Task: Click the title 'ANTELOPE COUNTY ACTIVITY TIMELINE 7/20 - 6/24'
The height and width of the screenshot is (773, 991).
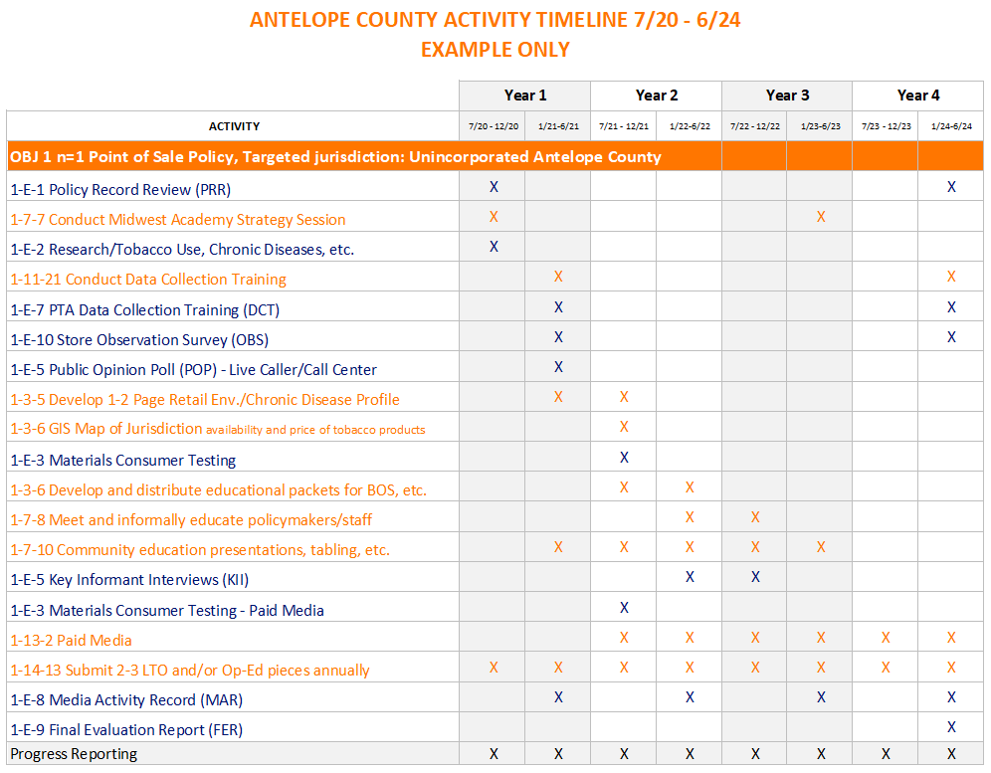Action: pyautogui.click(x=495, y=20)
